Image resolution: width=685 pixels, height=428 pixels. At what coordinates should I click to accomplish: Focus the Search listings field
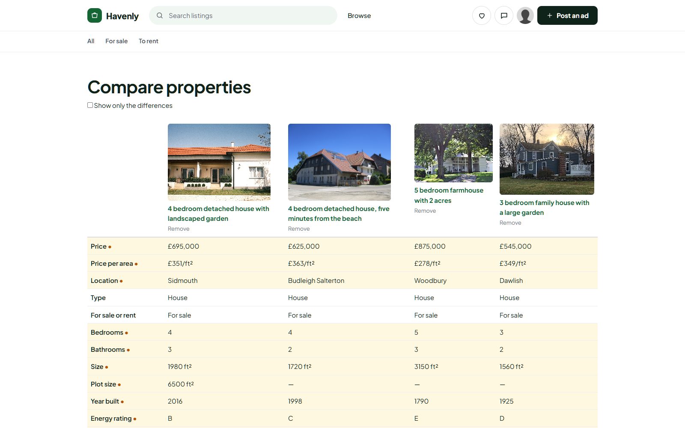click(243, 15)
